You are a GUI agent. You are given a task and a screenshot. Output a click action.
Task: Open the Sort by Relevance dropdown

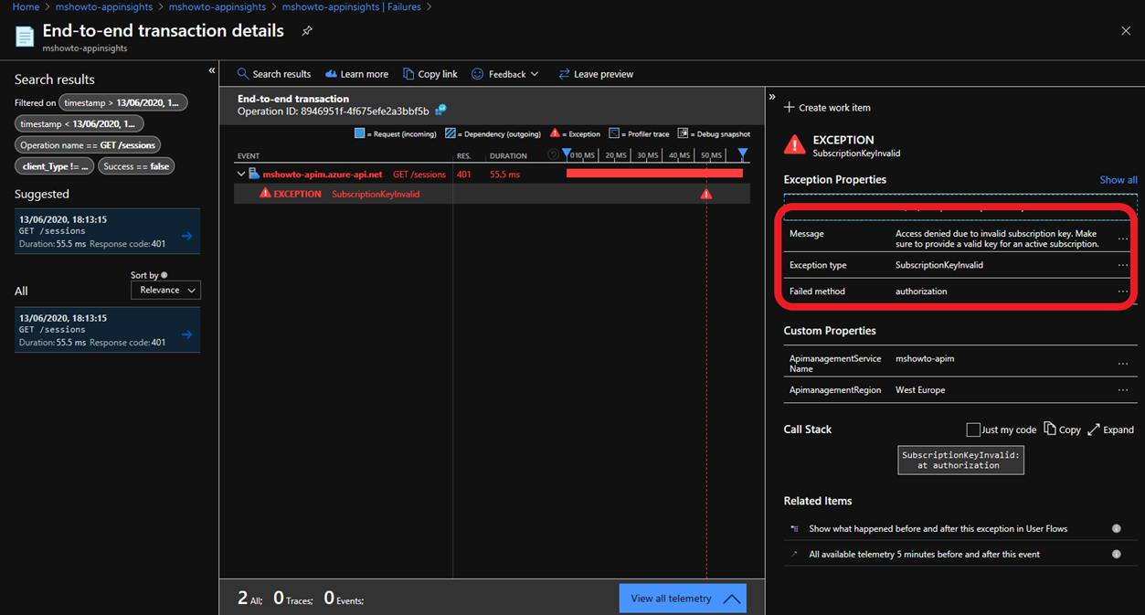click(165, 290)
